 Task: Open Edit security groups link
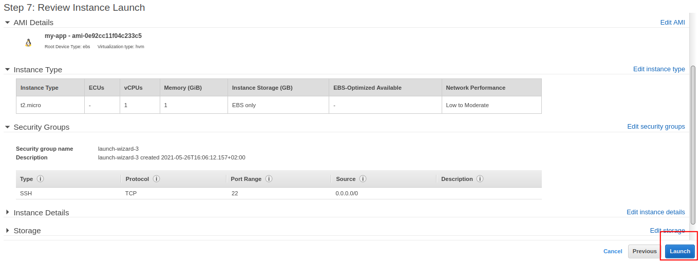pos(656,127)
